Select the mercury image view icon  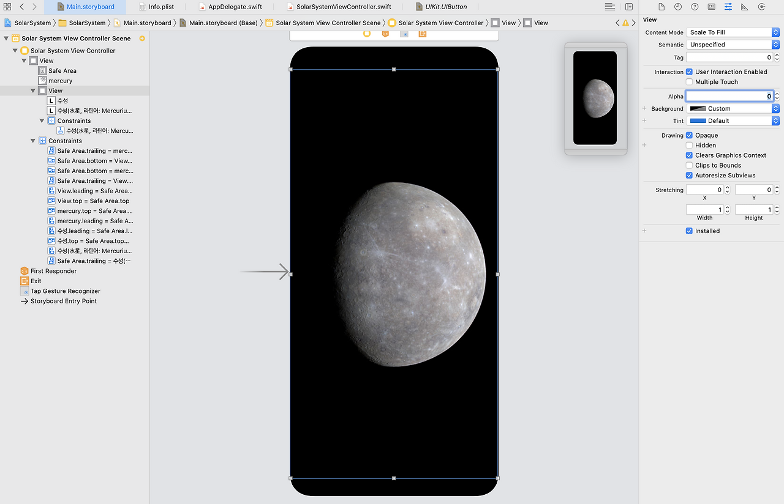[42, 81]
